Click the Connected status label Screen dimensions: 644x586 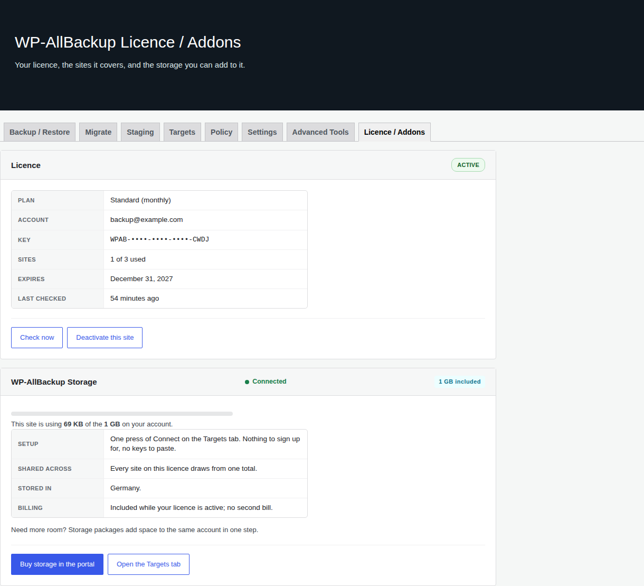269,382
